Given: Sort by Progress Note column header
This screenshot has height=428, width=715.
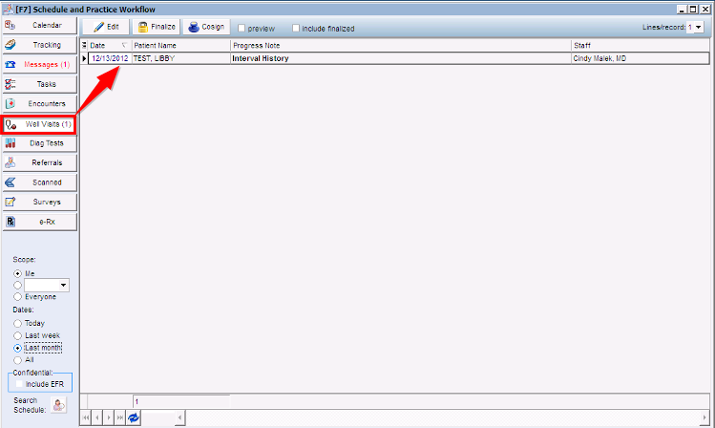Looking at the screenshot, I should click(x=401, y=45).
